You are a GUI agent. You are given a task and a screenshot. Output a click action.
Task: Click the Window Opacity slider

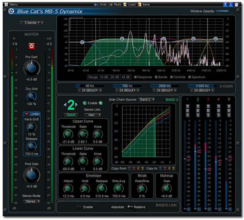[x=222, y=11]
